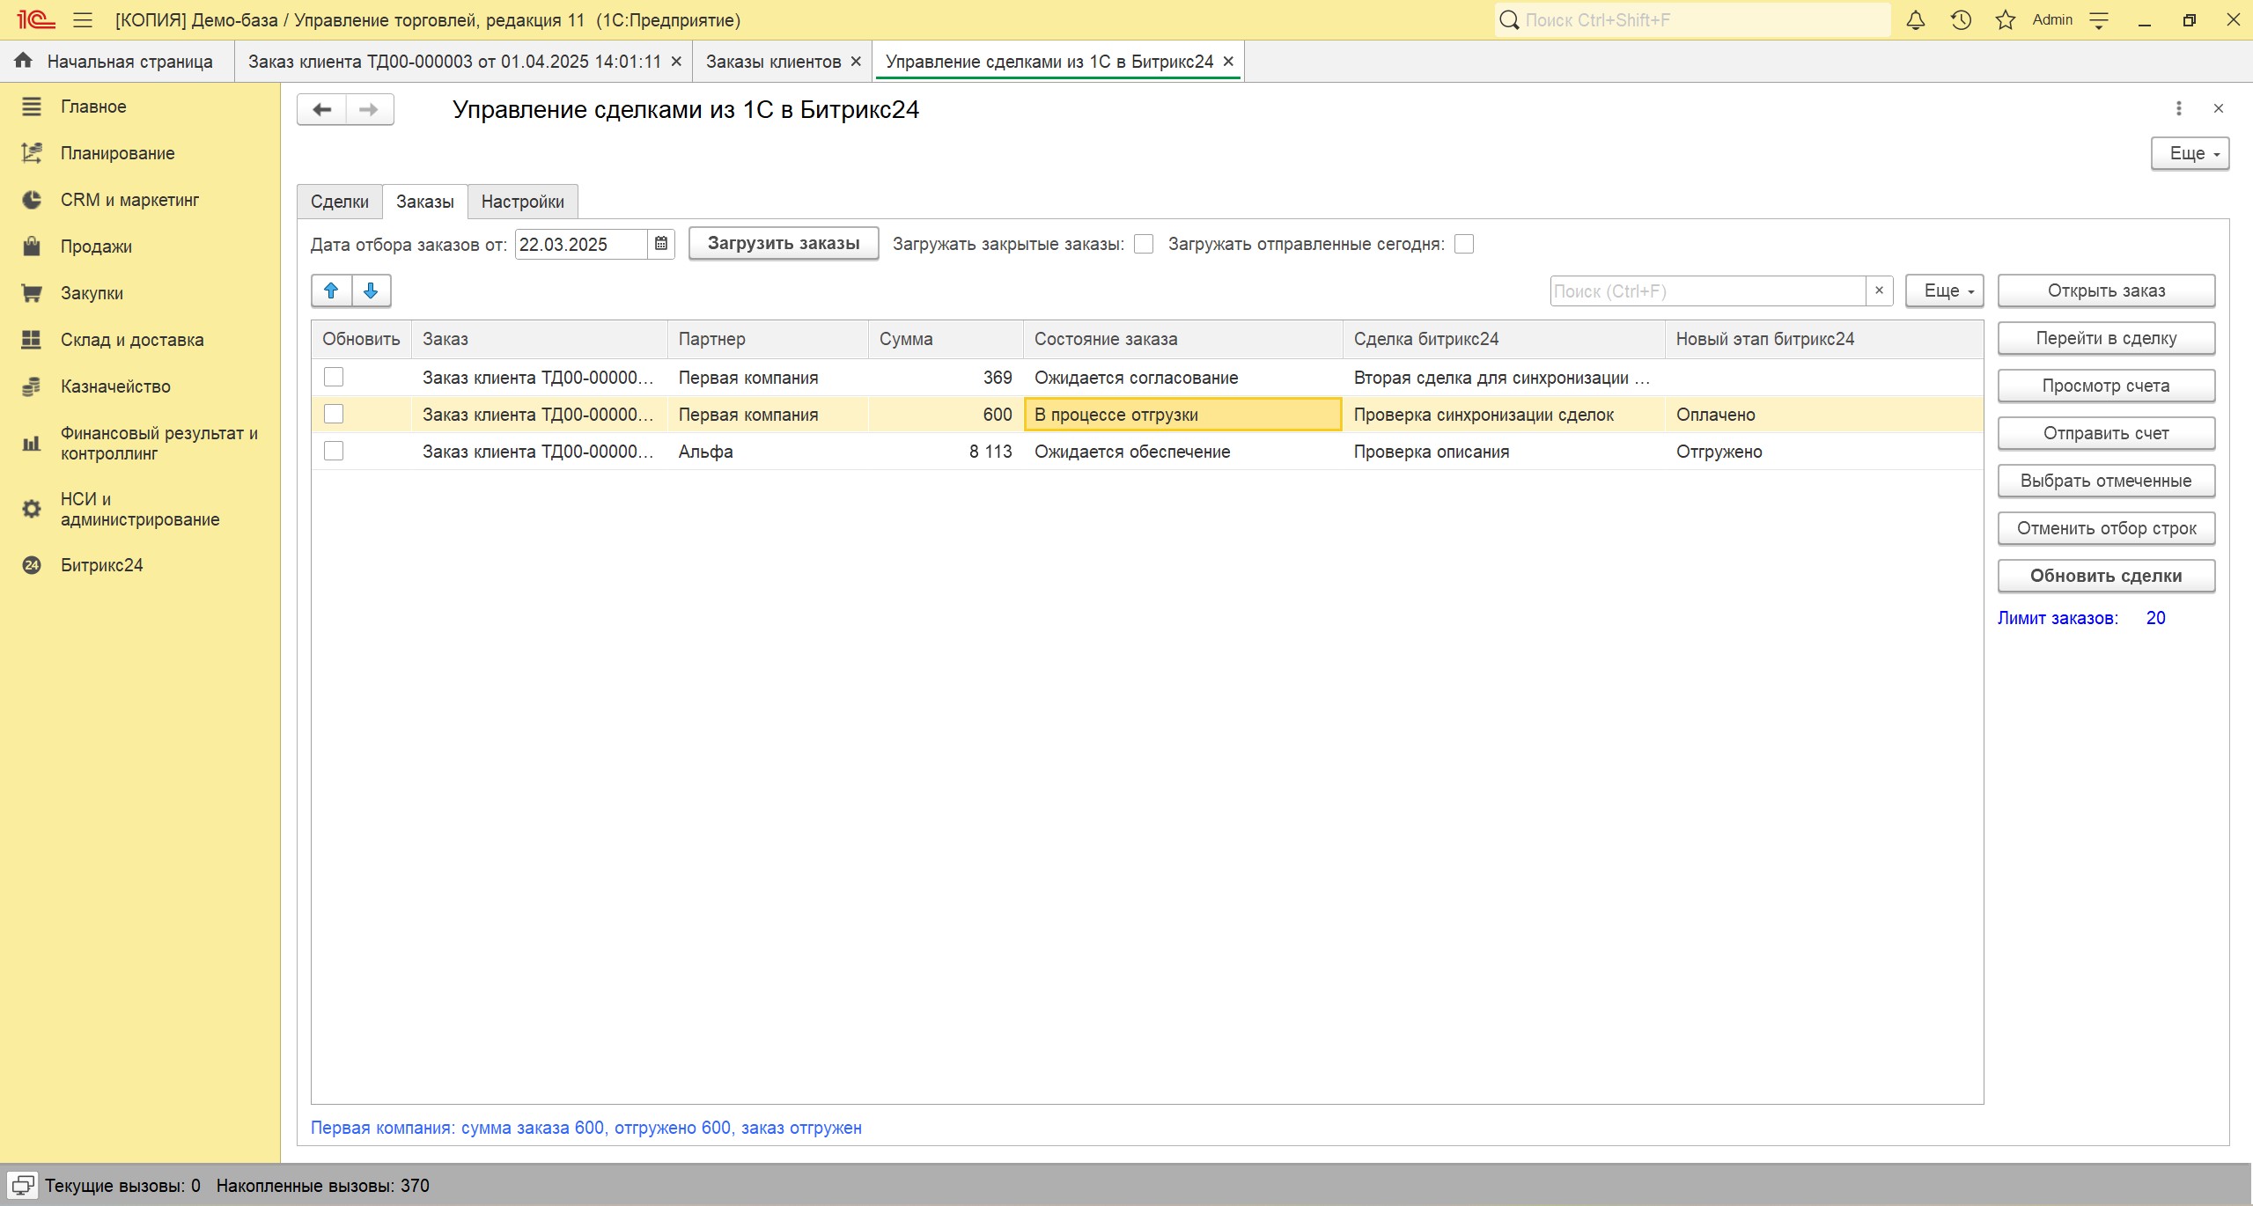Expand top-right Еще dropdown
Viewport: 2253px width, 1206px height.
2189,153
